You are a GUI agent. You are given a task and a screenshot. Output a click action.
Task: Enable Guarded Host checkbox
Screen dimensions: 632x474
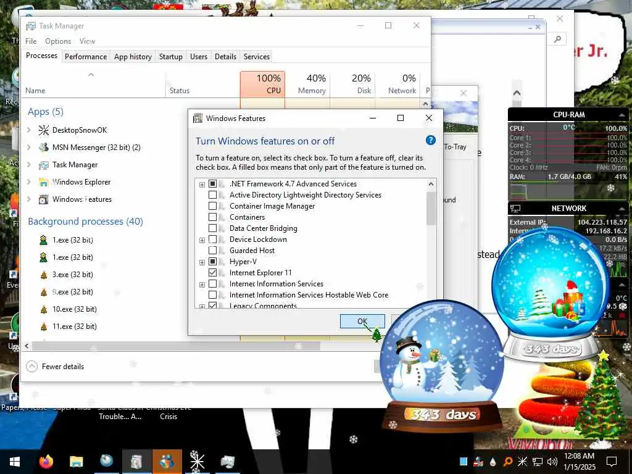[x=212, y=251]
